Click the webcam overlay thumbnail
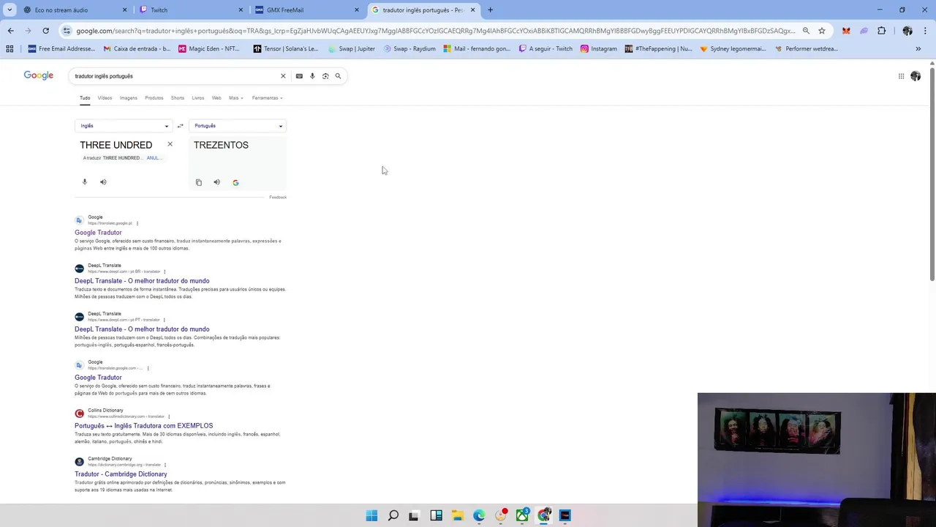This screenshot has width=936, height=527. [817, 460]
